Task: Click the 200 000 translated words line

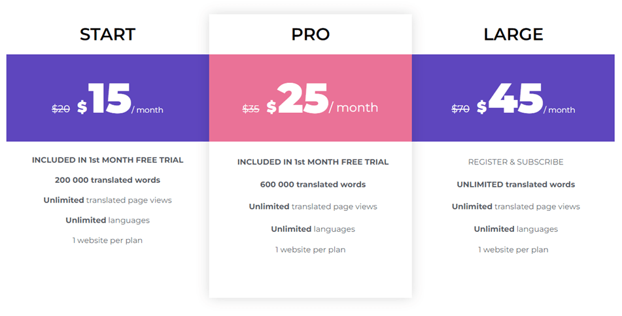Action: [107, 180]
